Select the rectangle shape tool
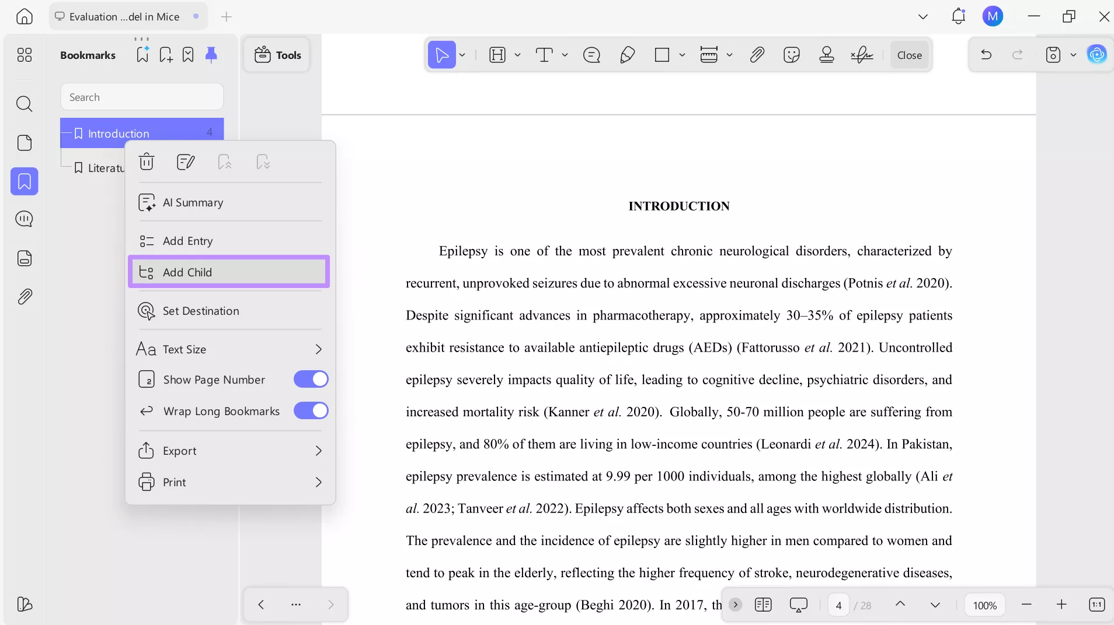The height and width of the screenshot is (625, 1114). click(x=662, y=55)
